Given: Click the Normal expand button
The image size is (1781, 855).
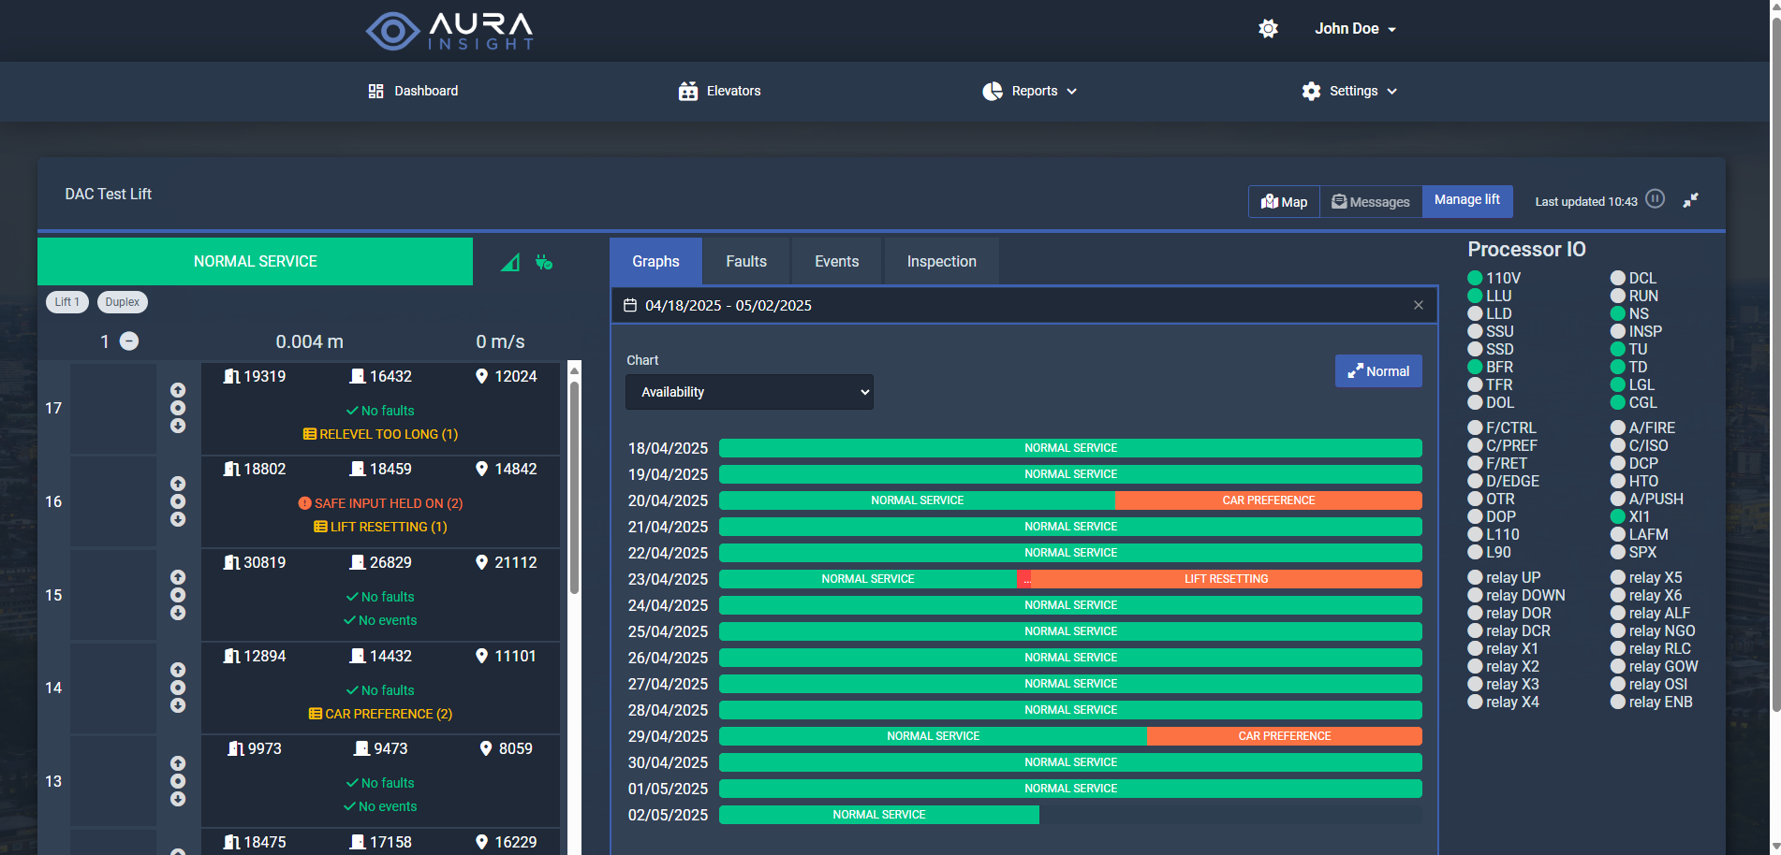Looking at the screenshot, I should point(1378,371).
